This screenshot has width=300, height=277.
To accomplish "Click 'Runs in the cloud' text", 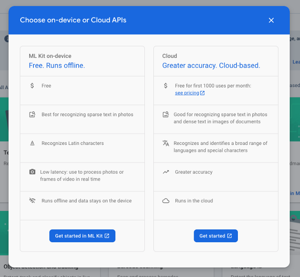I will (x=194, y=201).
